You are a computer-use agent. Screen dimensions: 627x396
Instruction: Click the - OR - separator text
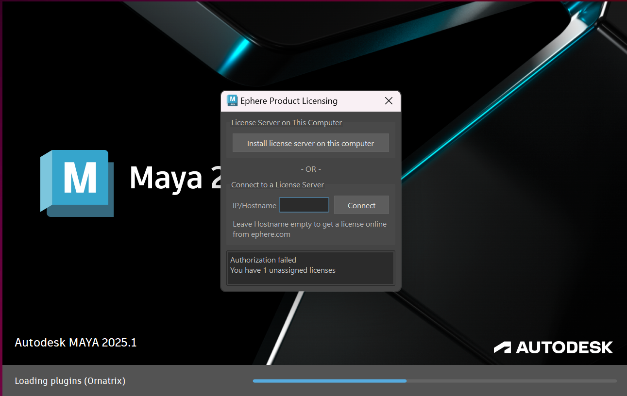311,169
